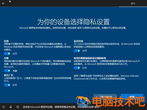The width and height of the screenshot is (147, 110).
Task: Click the microphone icon in bottom bar
Action: (x=11, y=107)
